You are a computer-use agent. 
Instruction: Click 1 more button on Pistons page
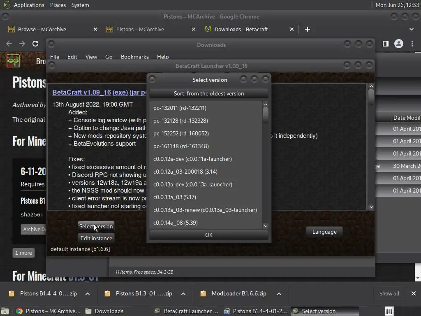(x=23, y=253)
